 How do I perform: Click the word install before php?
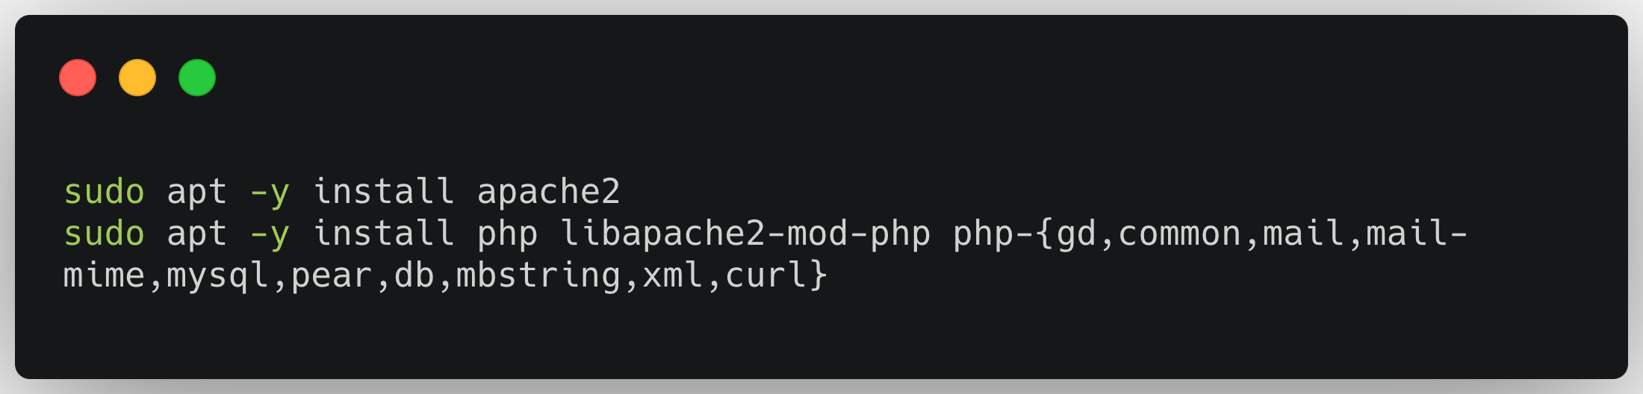tap(383, 234)
